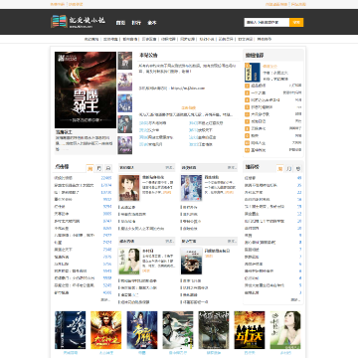Click the golden 五行天 cover in bottom row
The image size is (358, 358).
pos(250,330)
